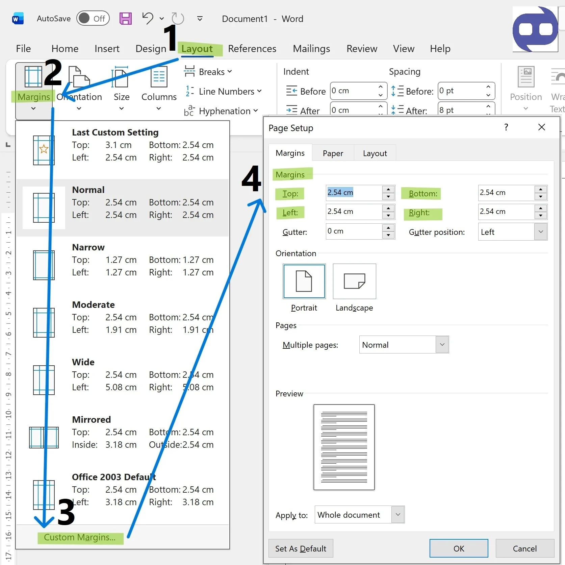Click the Columns ribbon icon
This screenshot has width=565, height=565.
[x=159, y=77]
